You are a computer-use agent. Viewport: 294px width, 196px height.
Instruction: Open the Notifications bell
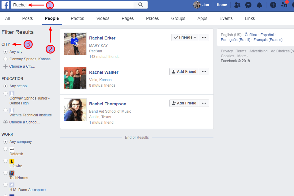259,5
